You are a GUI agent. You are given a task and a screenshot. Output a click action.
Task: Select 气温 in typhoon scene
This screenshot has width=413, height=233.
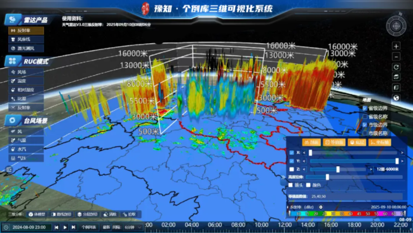(x=26, y=140)
